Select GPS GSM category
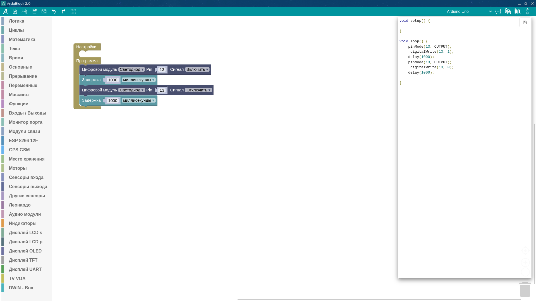This screenshot has width=536, height=301. point(26,150)
